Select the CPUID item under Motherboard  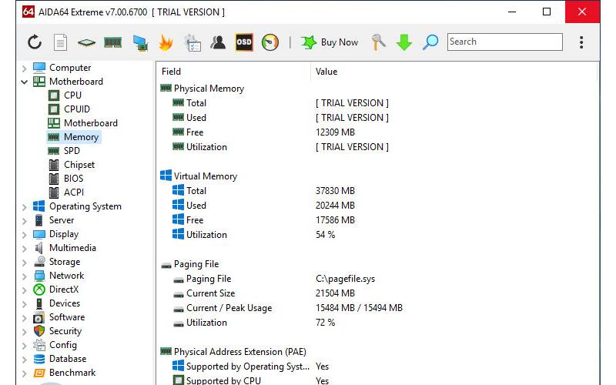coord(76,109)
